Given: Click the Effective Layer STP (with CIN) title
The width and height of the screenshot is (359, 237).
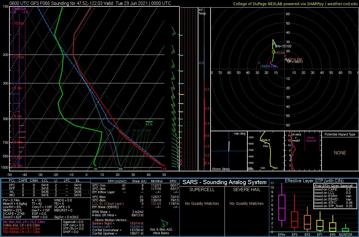Looking at the screenshot, I should 314,181.
